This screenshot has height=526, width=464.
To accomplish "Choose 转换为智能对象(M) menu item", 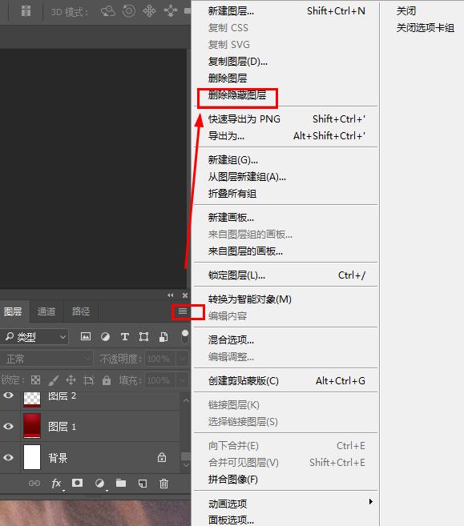I will [x=250, y=299].
